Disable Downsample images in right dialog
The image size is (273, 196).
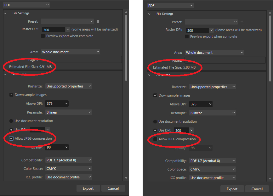[155, 95]
